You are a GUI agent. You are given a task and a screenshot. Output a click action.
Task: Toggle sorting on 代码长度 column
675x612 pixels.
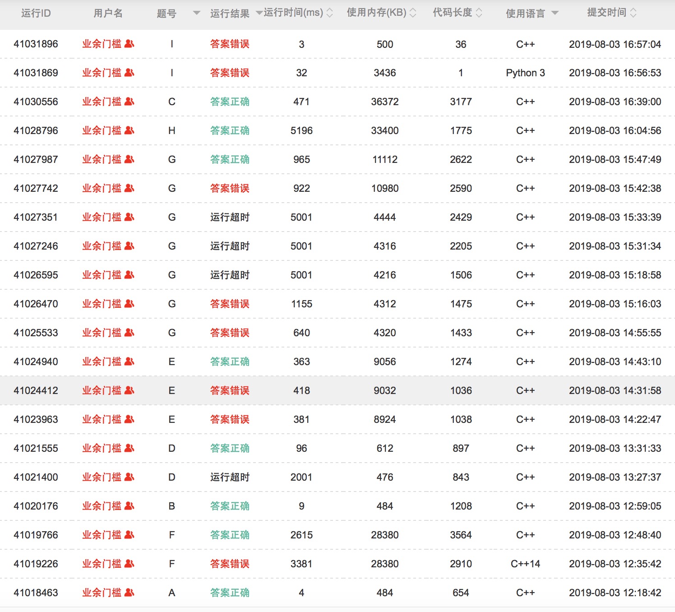[x=479, y=13]
